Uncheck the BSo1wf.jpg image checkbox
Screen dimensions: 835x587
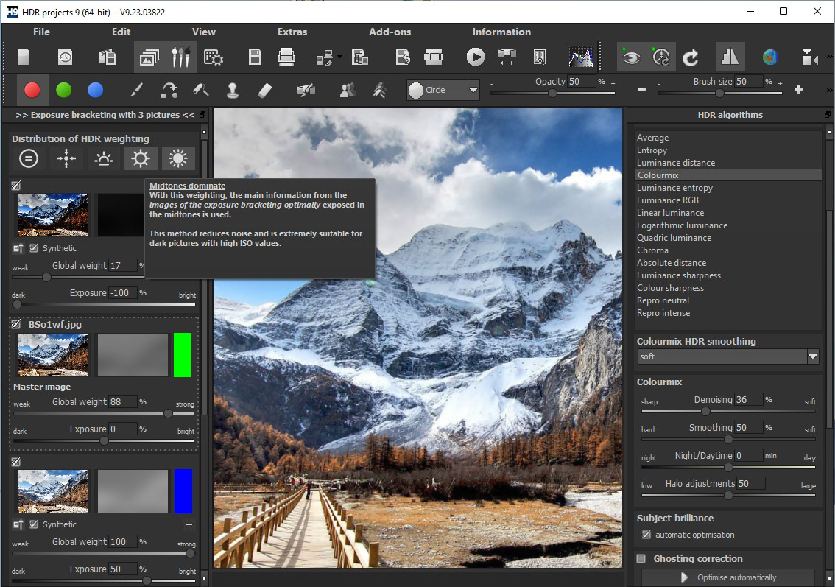point(16,323)
